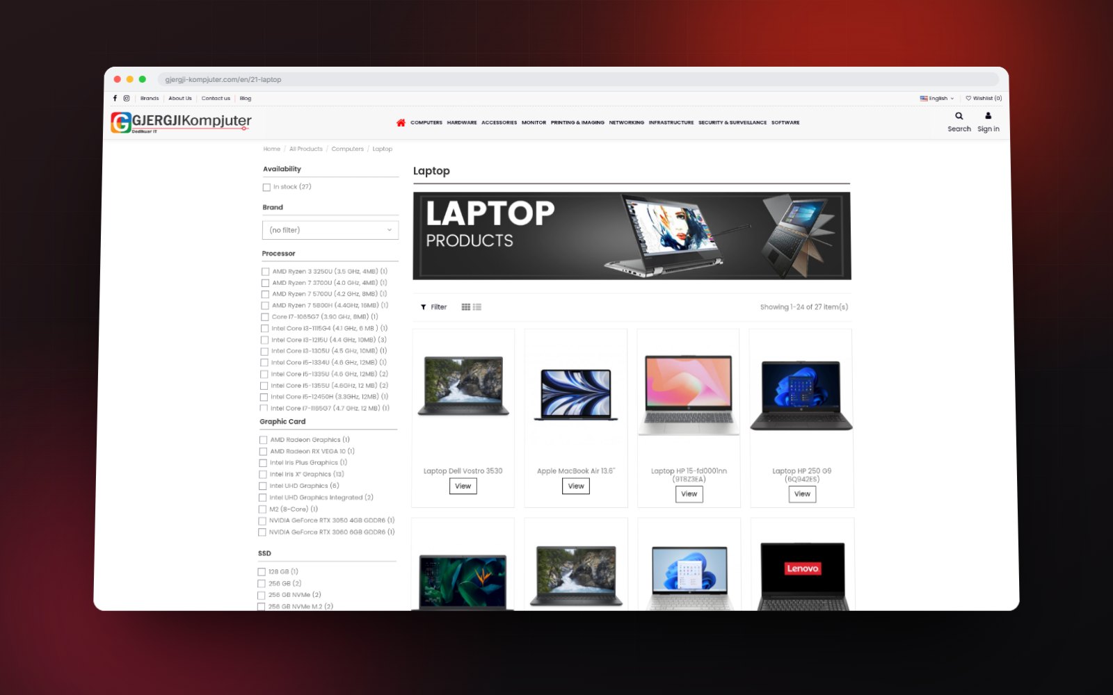
Task: Click the GJERGJI Kompjuter logo
Action: [181, 122]
